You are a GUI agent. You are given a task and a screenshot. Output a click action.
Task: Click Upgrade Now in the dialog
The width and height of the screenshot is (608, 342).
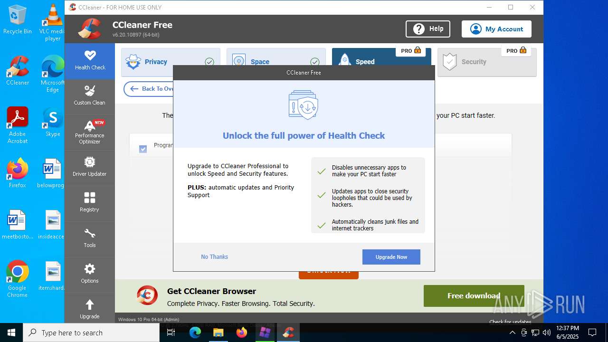point(391,257)
